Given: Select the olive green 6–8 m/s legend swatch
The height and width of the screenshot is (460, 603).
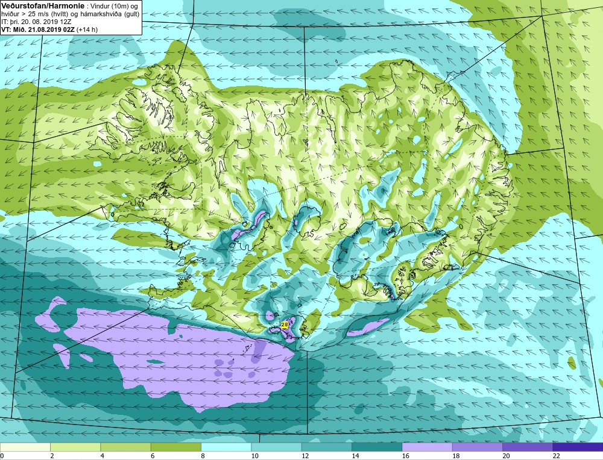Looking at the screenshot, I should pos(176,447).
